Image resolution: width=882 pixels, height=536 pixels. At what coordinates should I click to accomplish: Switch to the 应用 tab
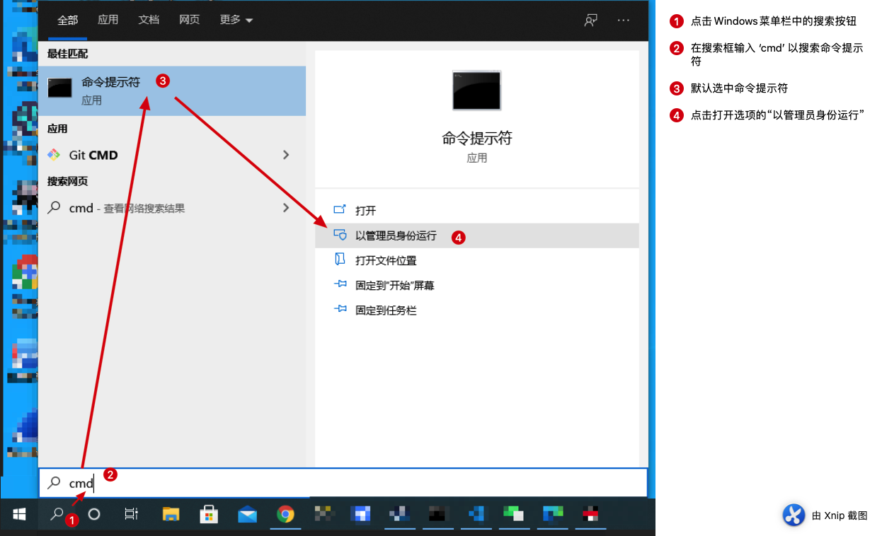108,20
